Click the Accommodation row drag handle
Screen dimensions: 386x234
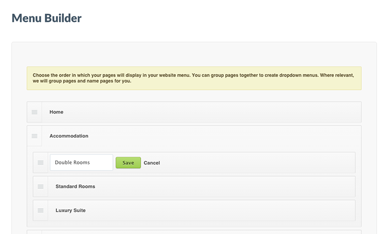click(x=34, y=136)
